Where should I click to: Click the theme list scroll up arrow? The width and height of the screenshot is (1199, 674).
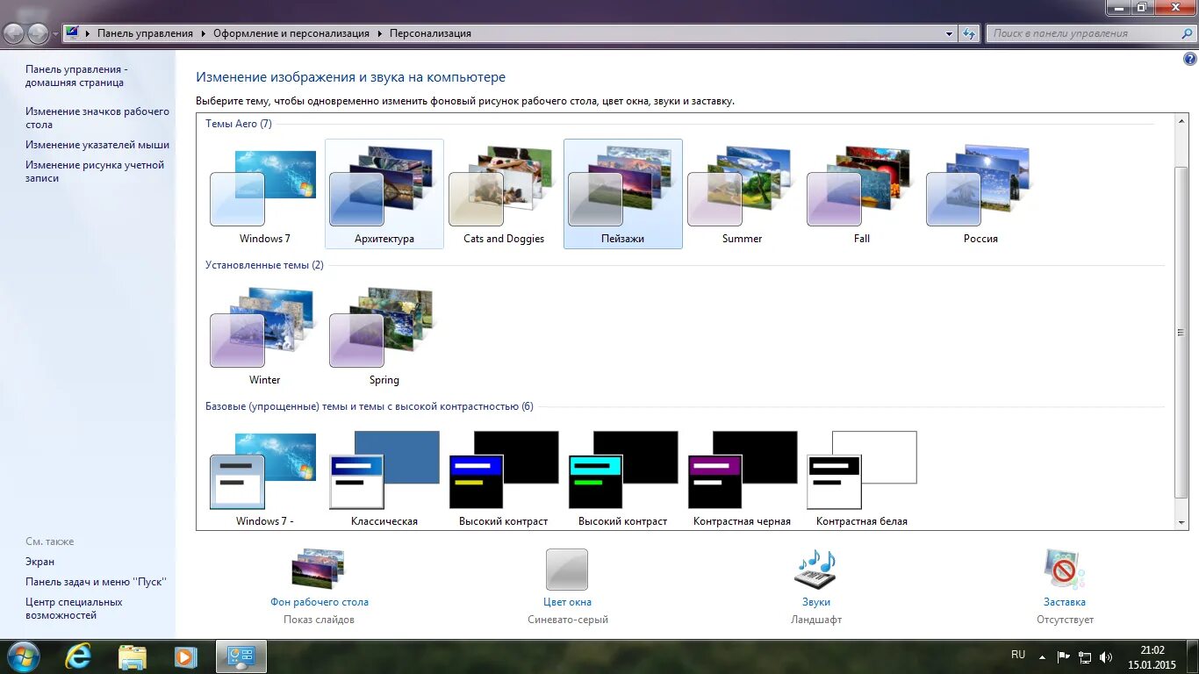click(1181, 119)
